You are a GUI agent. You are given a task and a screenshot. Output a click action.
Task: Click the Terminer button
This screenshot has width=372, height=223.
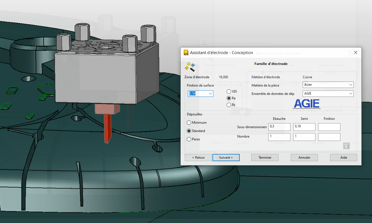tap(265, 158)
